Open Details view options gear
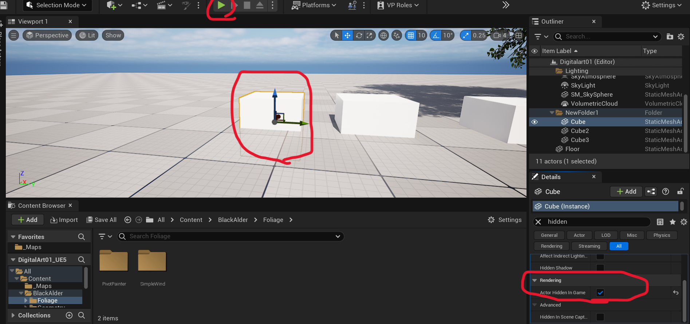 (684, 222)
